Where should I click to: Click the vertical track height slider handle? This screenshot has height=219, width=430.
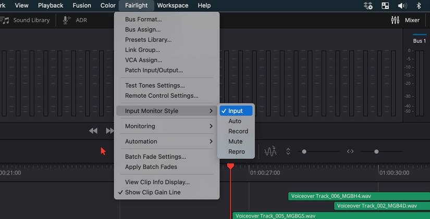pos(304,151)
